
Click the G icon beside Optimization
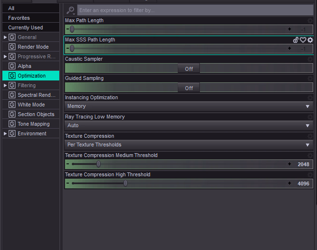point(12,76)
